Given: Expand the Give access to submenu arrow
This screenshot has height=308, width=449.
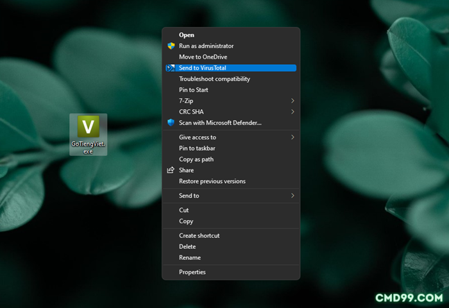Looking at the screenshot, I should coord(292,137).
